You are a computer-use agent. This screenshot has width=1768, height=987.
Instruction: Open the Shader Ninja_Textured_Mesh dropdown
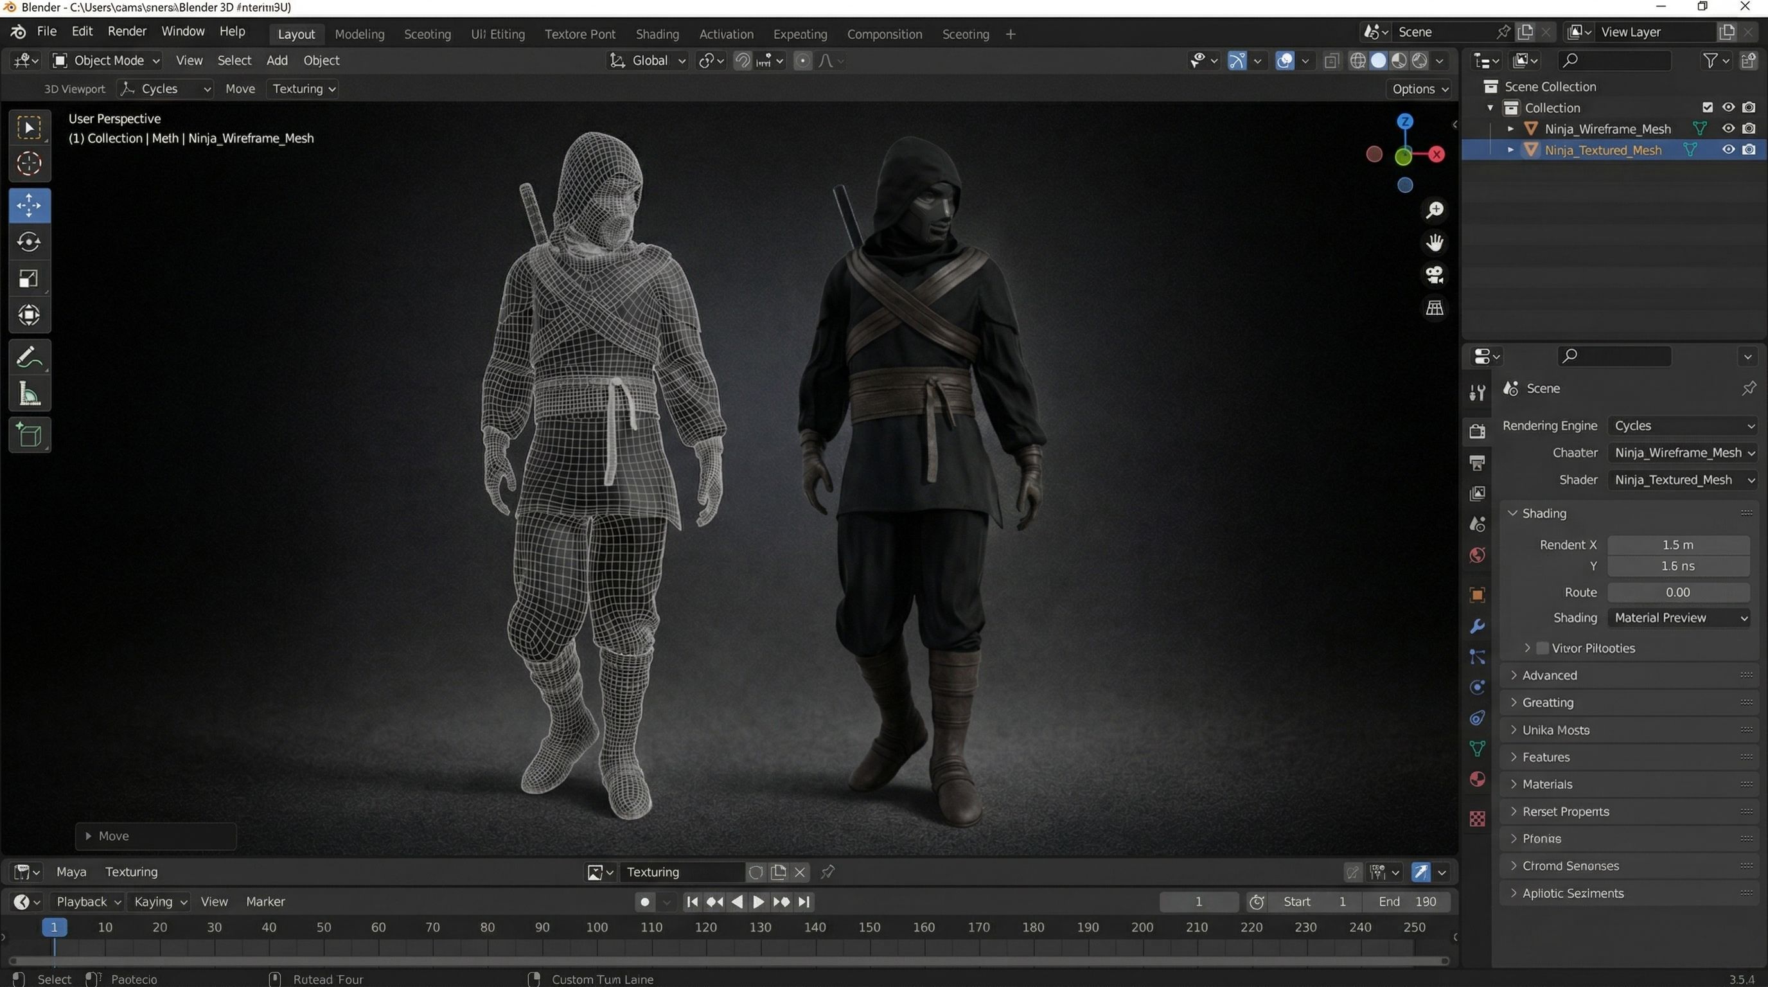(1682, 480)
